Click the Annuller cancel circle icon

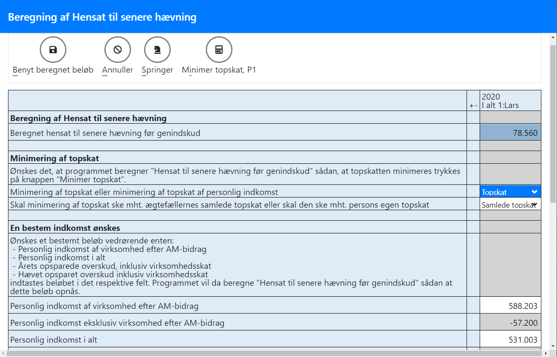(117, 50)
